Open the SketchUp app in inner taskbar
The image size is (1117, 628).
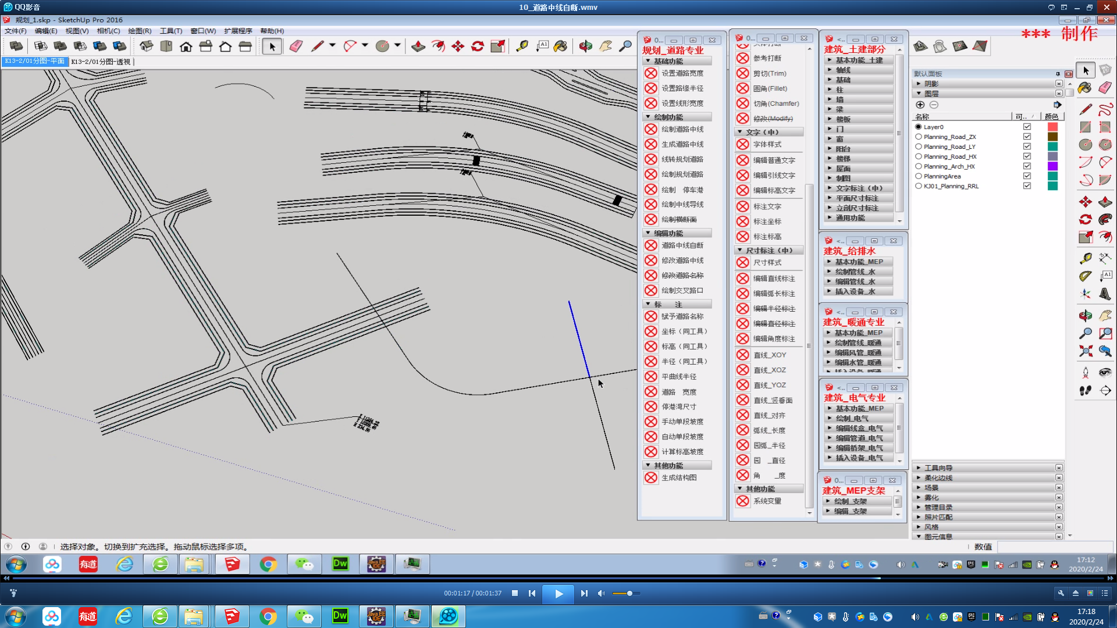(x=232, y=564)
